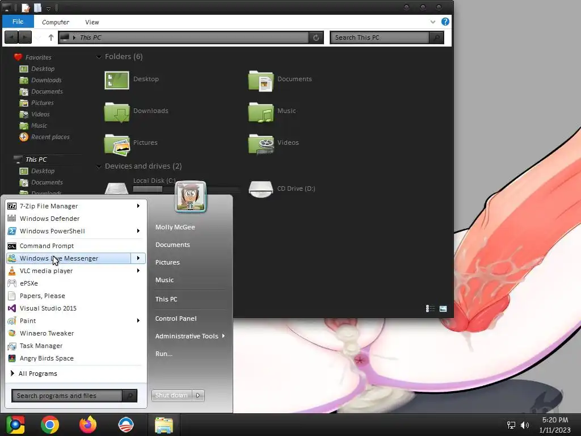The height and width of the screenshot is (436, 581).
Task: Click the Search This PC field
Action: 380,37
